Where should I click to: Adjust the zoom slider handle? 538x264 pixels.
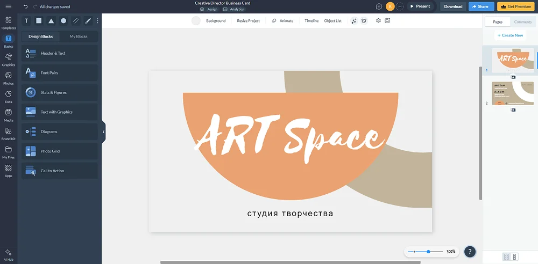click(x=429, y=252)
